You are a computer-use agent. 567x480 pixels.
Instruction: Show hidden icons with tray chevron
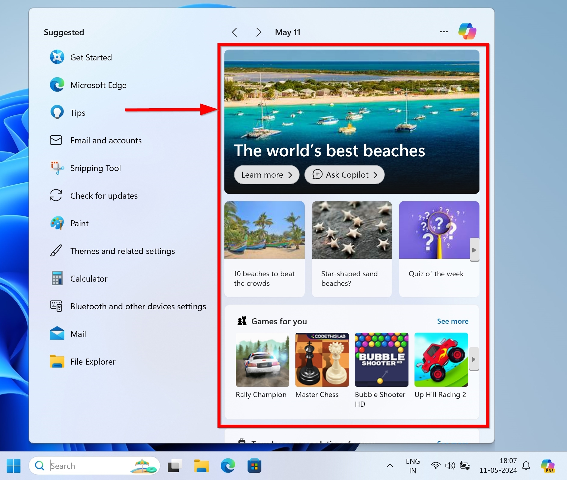pyautogui.click(x=390, y=466)
